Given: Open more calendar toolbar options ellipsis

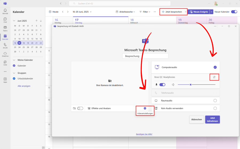Looking at the screenshot, I should 155,12.
